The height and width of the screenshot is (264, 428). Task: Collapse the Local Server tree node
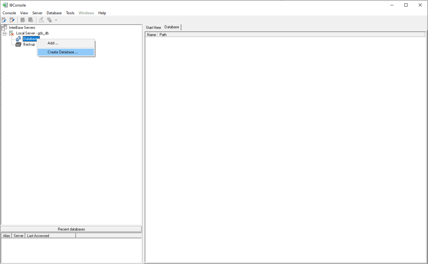click(x=4, y=33)
